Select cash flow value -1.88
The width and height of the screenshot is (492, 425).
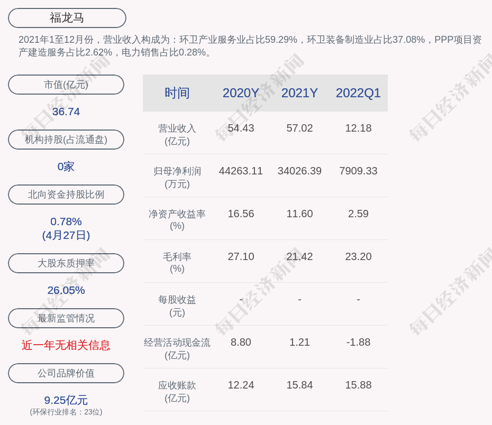(x=358, y=342)
